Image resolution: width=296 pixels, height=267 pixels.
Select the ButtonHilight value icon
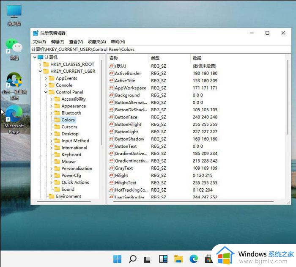click(111, 124)
